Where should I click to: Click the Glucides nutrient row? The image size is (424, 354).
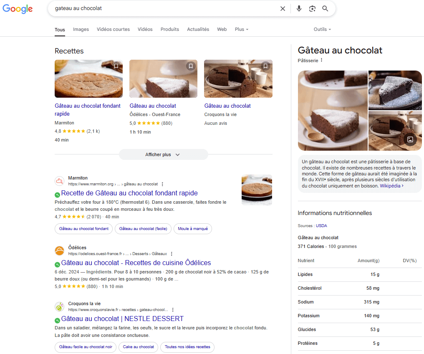360,330
